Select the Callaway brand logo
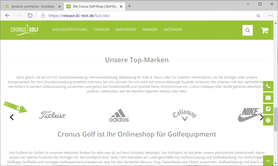This screenshot has height=166, width=278. 185,115
